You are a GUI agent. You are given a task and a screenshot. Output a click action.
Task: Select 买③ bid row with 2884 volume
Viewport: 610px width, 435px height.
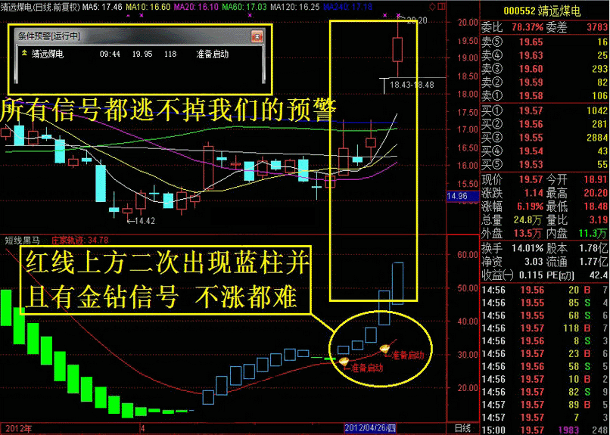(545, 137)
